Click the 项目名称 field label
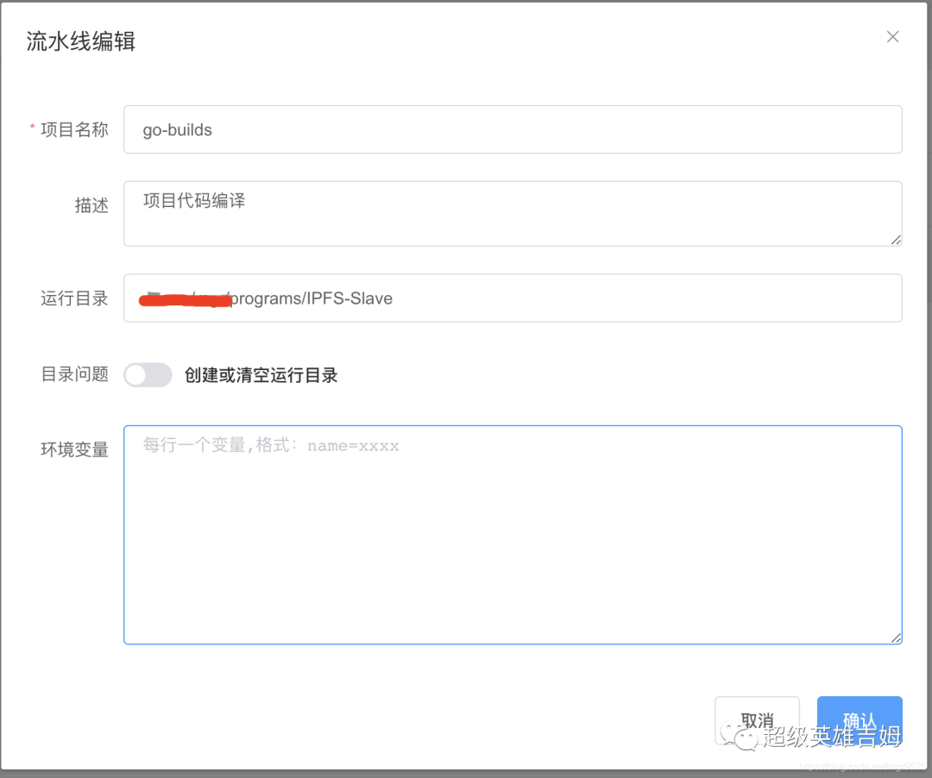This screenshot has height=778, width=932. click(x=74, y=129)
